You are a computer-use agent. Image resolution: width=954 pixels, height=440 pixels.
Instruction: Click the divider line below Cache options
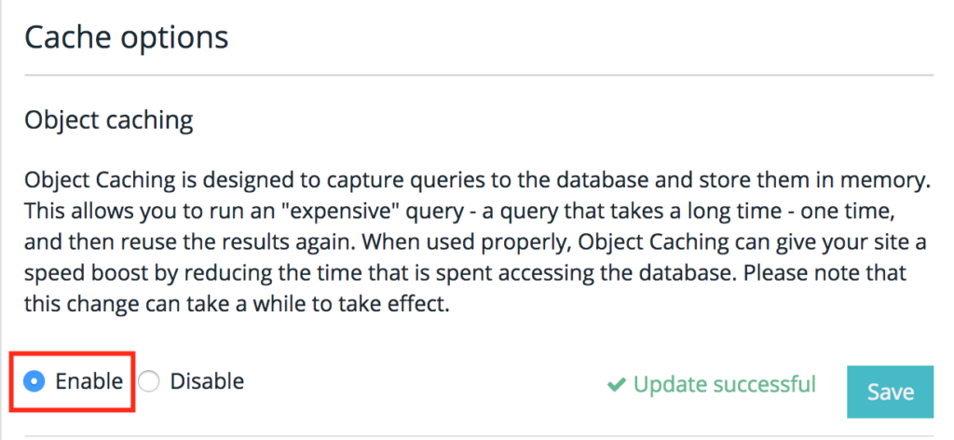pyautogui.click(x=479, y=76)
